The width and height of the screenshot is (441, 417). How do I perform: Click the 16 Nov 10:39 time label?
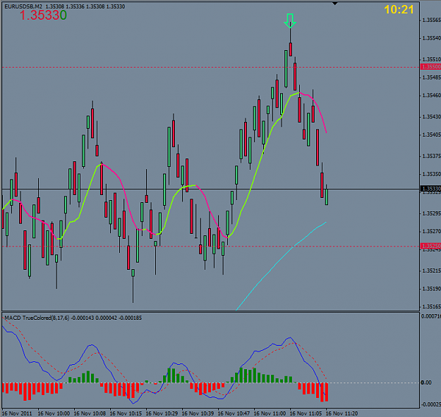point(198,413)
